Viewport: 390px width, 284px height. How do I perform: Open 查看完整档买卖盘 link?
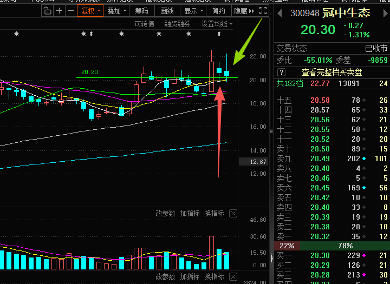click(331, 72)
